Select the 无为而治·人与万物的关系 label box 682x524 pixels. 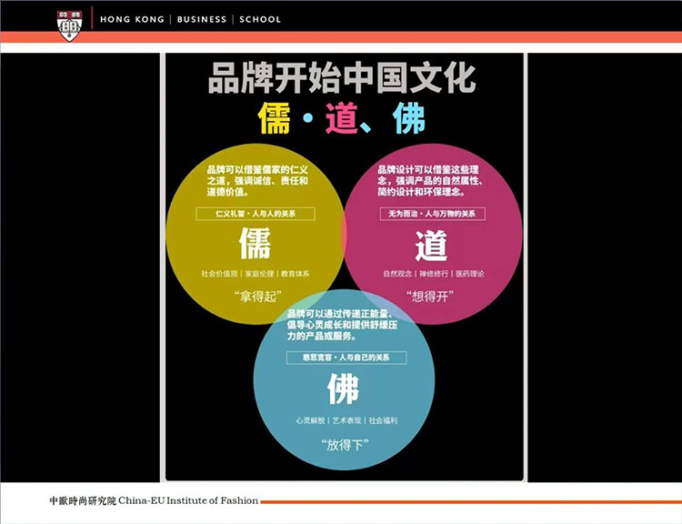432,214
